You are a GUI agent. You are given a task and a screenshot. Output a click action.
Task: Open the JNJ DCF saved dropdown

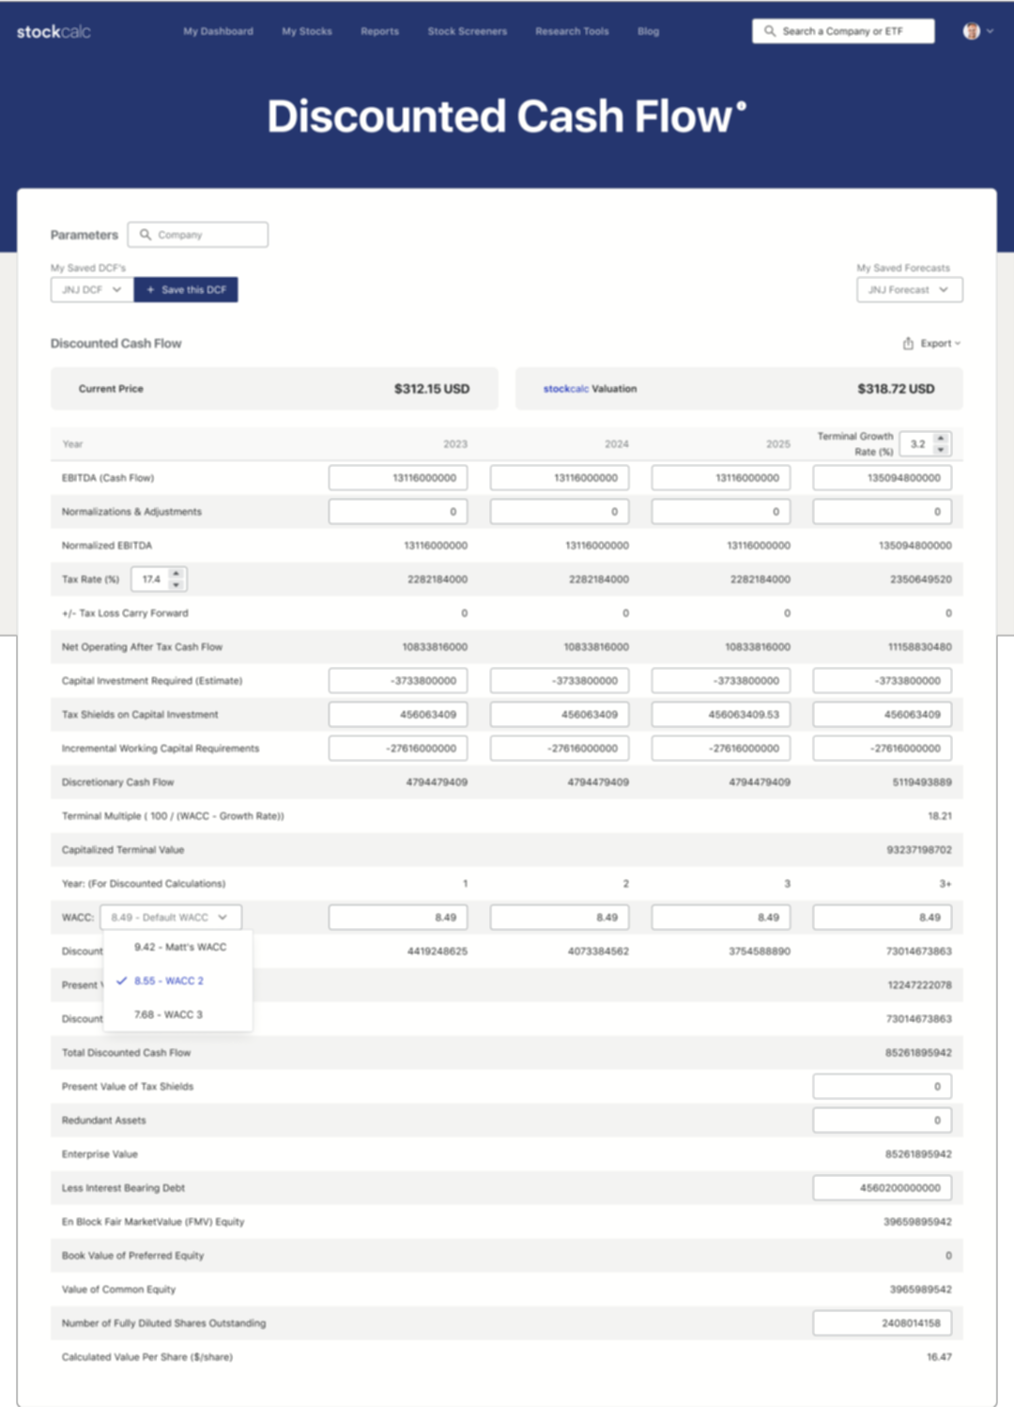pyautogui.click(x=92, y=290)
